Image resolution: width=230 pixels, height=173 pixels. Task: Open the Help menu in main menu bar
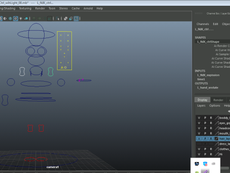pos(100,9)
